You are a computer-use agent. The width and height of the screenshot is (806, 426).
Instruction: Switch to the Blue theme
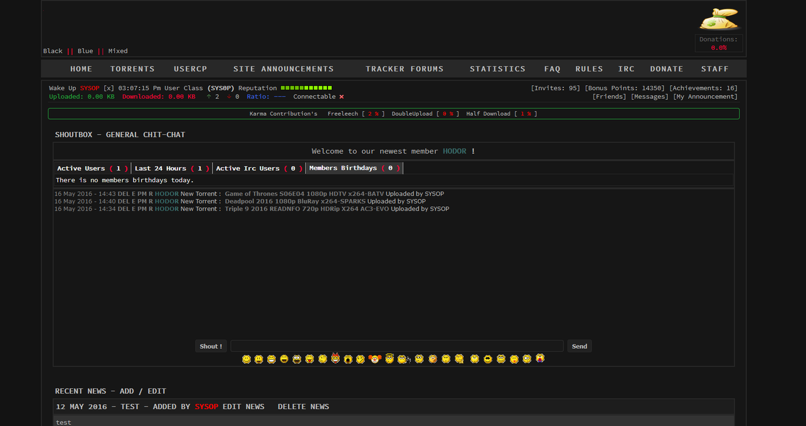[85, 51]
